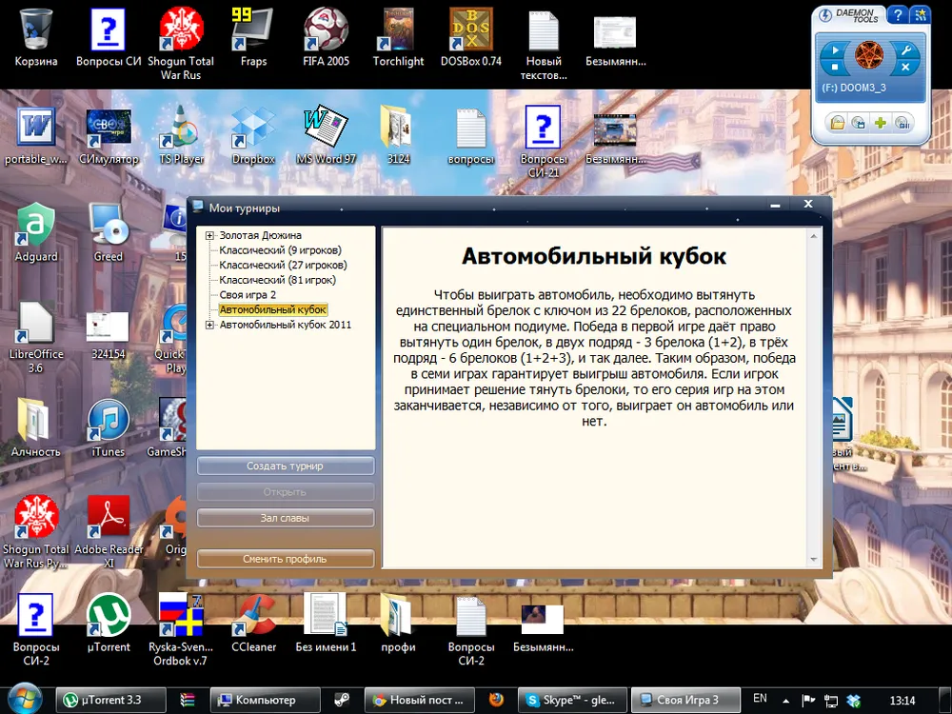Screen dimensions: 952x714
Task: Launch CCleaner from the desktop
Action: tap(253, 621)
